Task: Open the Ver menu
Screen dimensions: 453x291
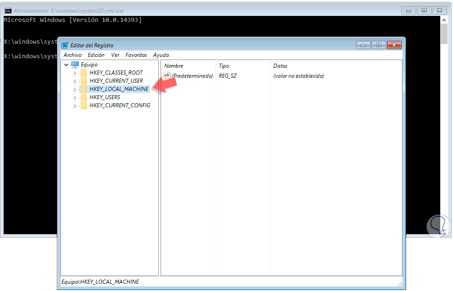Action: [115, 55]
